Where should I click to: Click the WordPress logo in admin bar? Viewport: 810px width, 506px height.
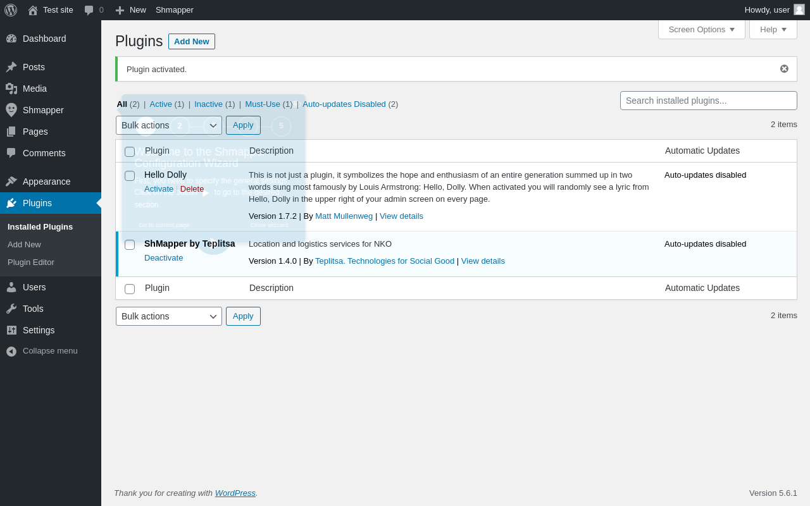click(11, 10)
